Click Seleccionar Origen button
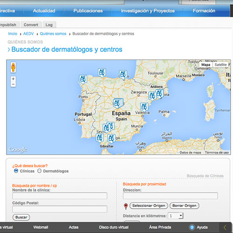The image size is (233, 233). pyautogui.click(x=149, y=206)
